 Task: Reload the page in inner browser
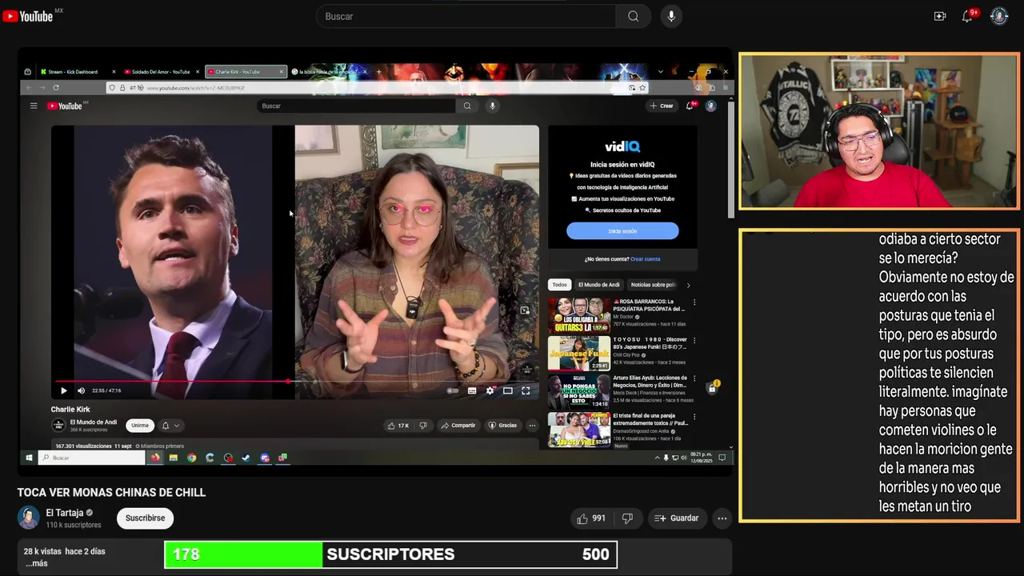point(55,87)
